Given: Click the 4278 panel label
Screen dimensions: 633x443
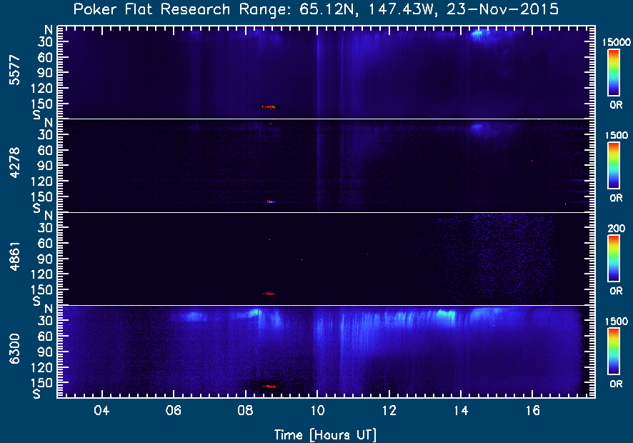Looking at the screenshot, I should (x=14, y=163).
